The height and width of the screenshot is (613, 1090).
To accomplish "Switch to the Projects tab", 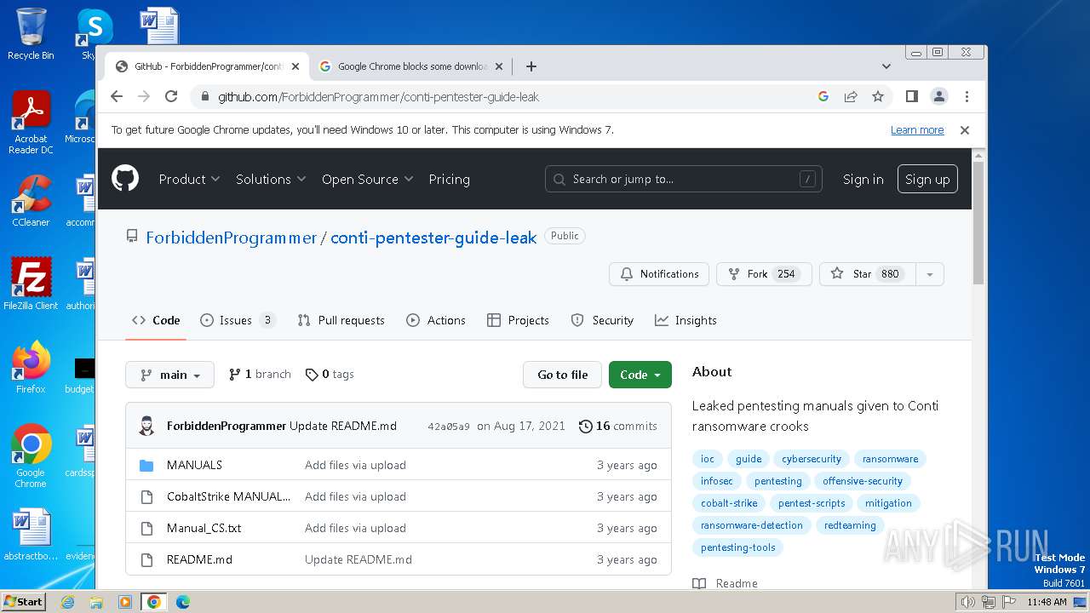I will point(518,320).
